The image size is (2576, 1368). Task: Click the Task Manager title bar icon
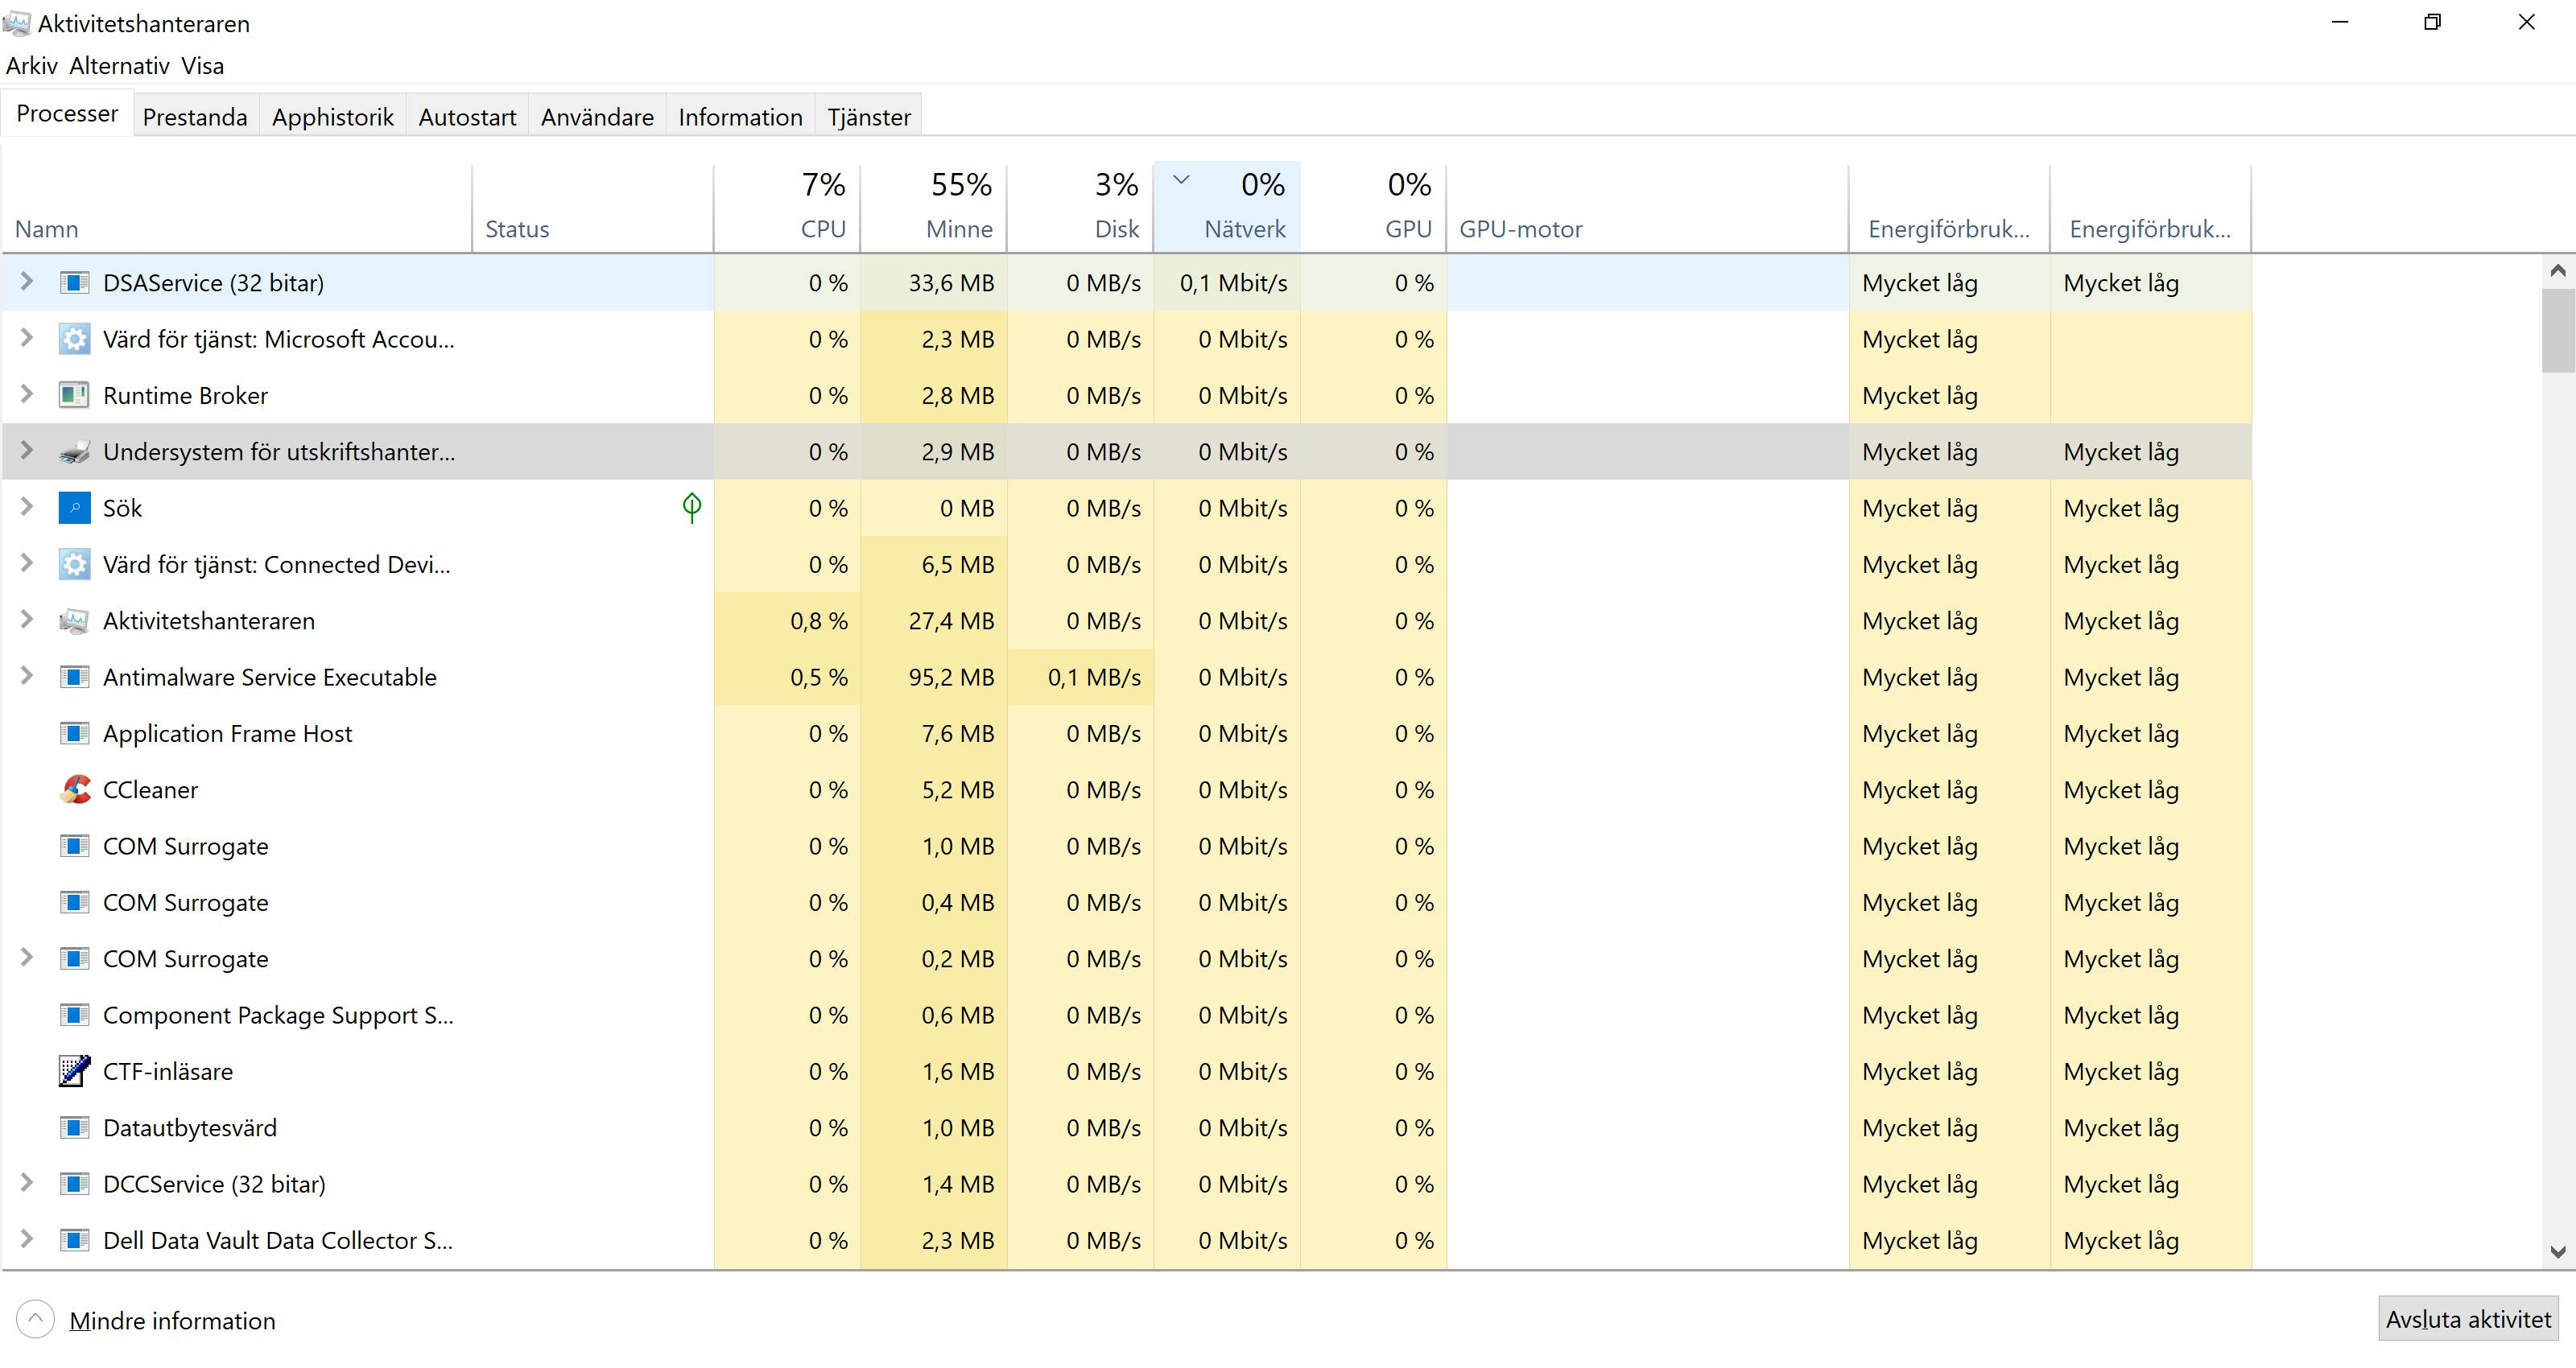tap(17, 23)
